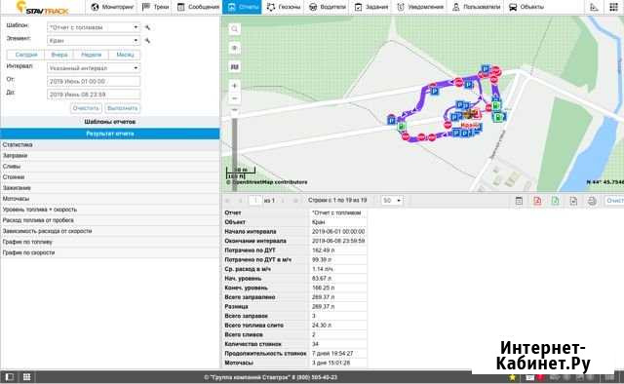Open the Мониторинг tab
624x384 pixels.
tap(112, 7)
